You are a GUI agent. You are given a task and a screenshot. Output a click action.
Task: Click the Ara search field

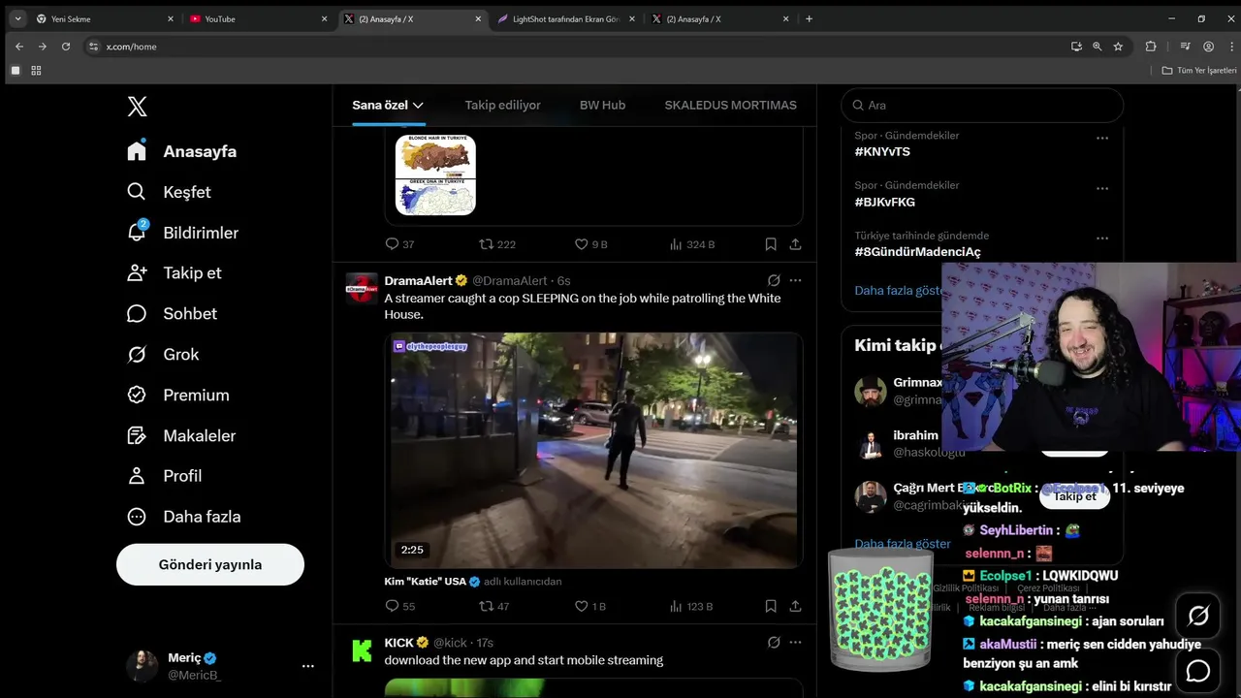point(982,105)
